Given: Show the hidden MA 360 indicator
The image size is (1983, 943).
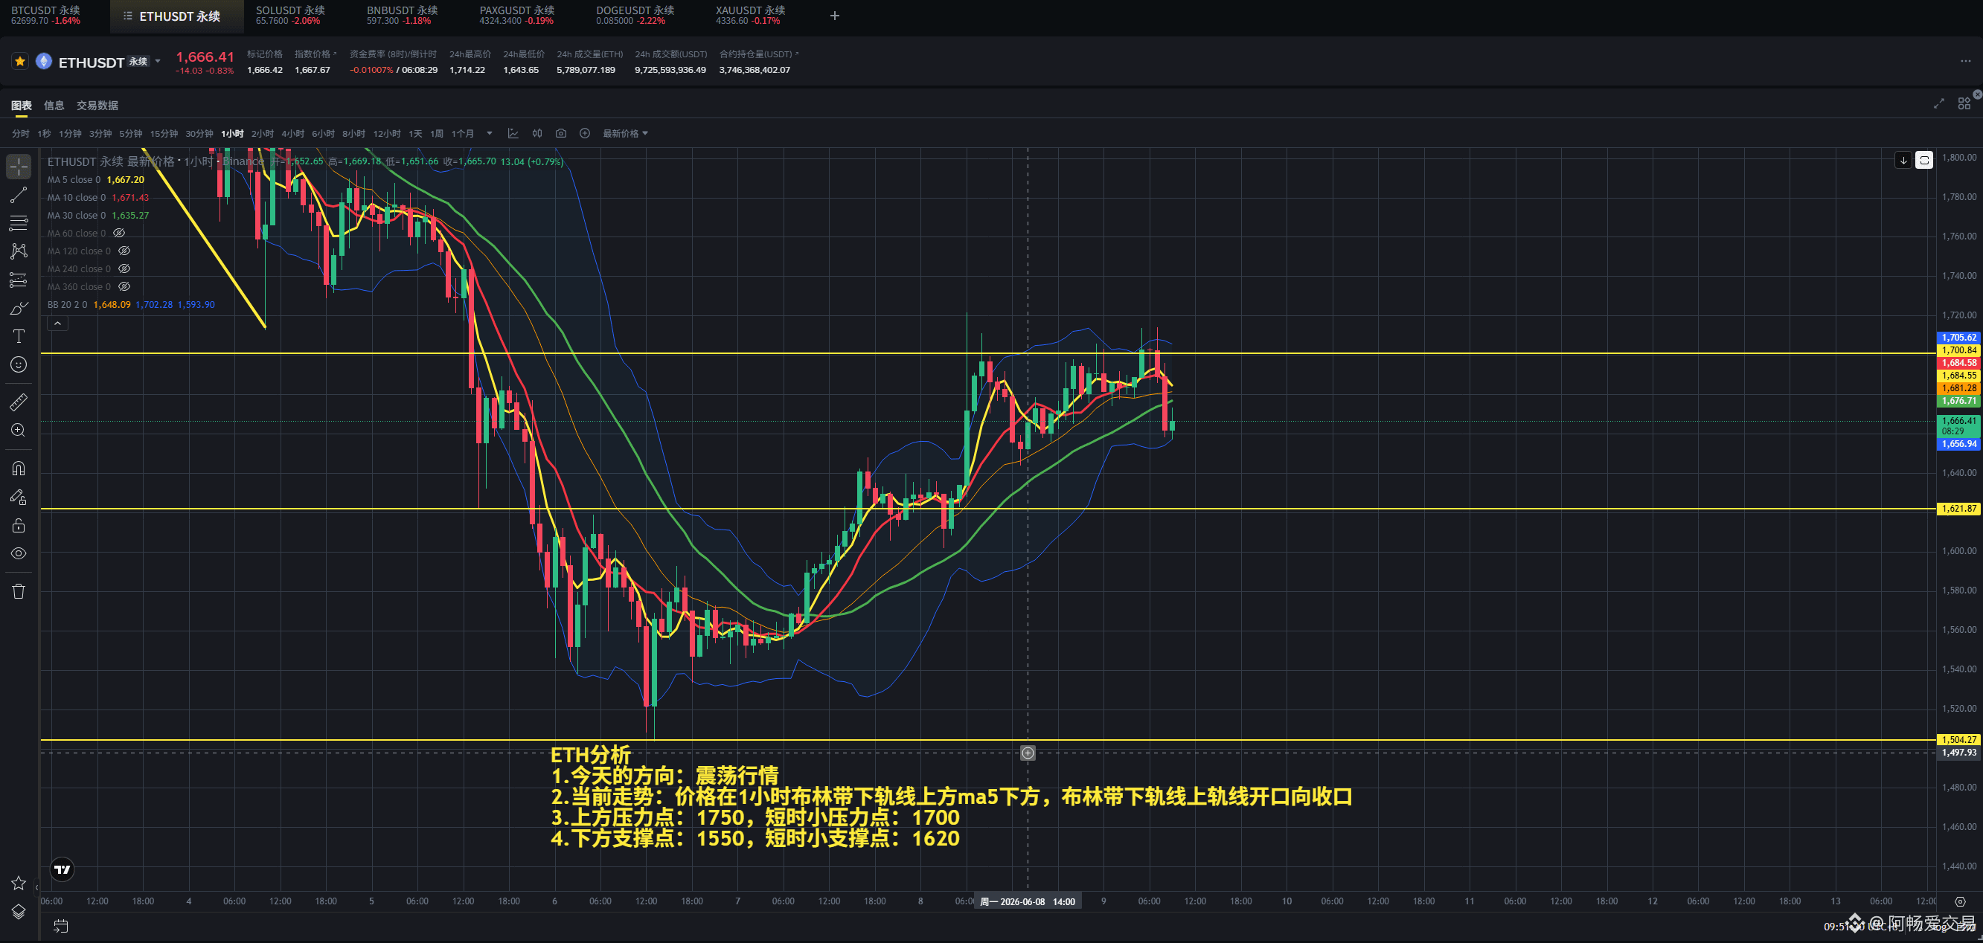Looking at the screenshot, I should point(124,286).
